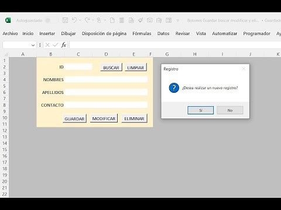This screenshot has height=210, width=281.
Task: Switch to the Inicio tab
Action: [28, 34]
